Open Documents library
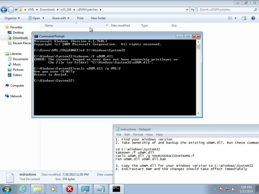Viewport: 259px width, 194px height. tap(20, 59)
